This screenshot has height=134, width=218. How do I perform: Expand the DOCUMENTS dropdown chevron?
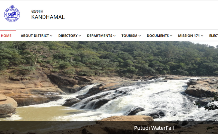click(x=171, y=36)
